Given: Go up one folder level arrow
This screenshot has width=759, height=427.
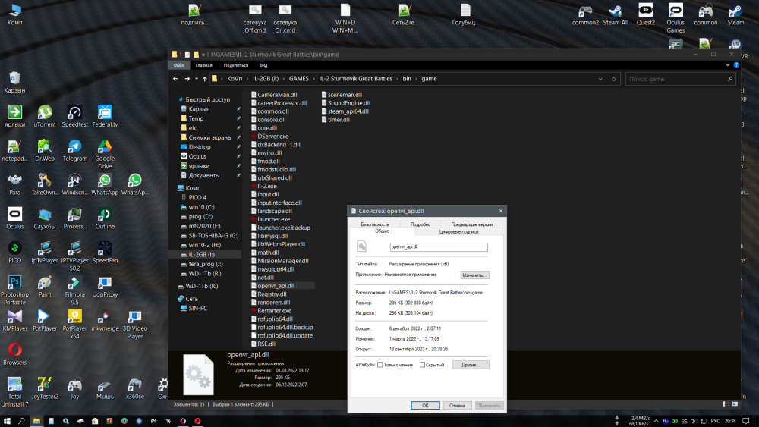Looking at the screenshot, I should point(204,79).
